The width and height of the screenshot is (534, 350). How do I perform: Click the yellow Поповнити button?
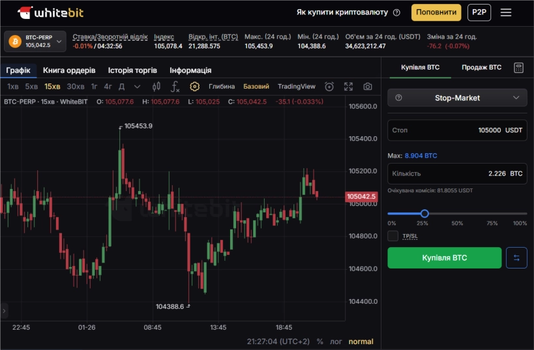click(x=436, y=12)
